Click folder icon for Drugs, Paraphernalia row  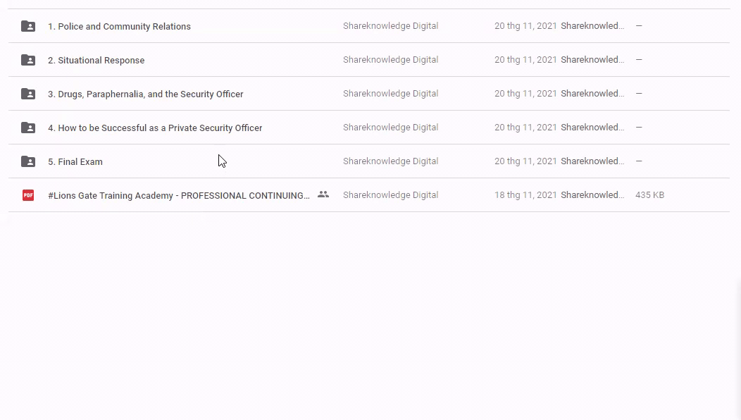tap(28, 94)
